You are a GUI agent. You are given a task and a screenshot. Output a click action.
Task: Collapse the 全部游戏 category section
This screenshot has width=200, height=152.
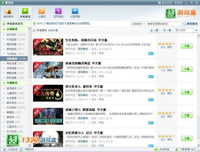click(4, 29)
